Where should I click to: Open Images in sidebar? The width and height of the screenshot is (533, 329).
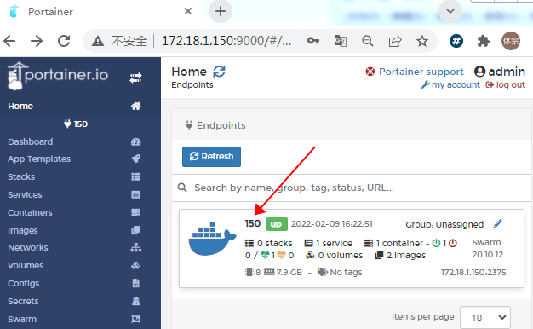(23, 231)
